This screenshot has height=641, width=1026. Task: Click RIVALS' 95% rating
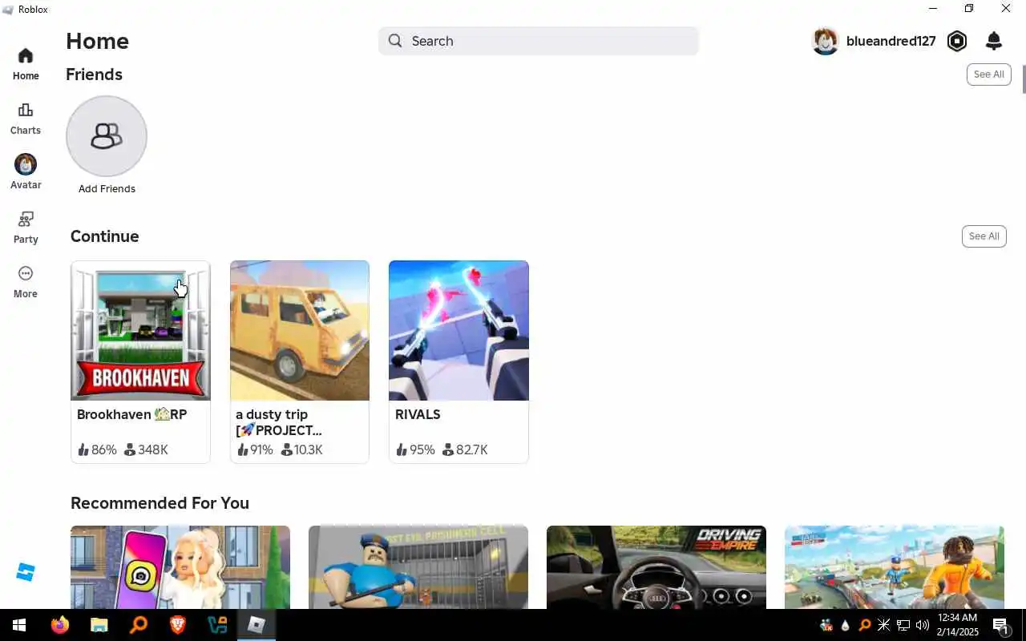coord(416,450)
